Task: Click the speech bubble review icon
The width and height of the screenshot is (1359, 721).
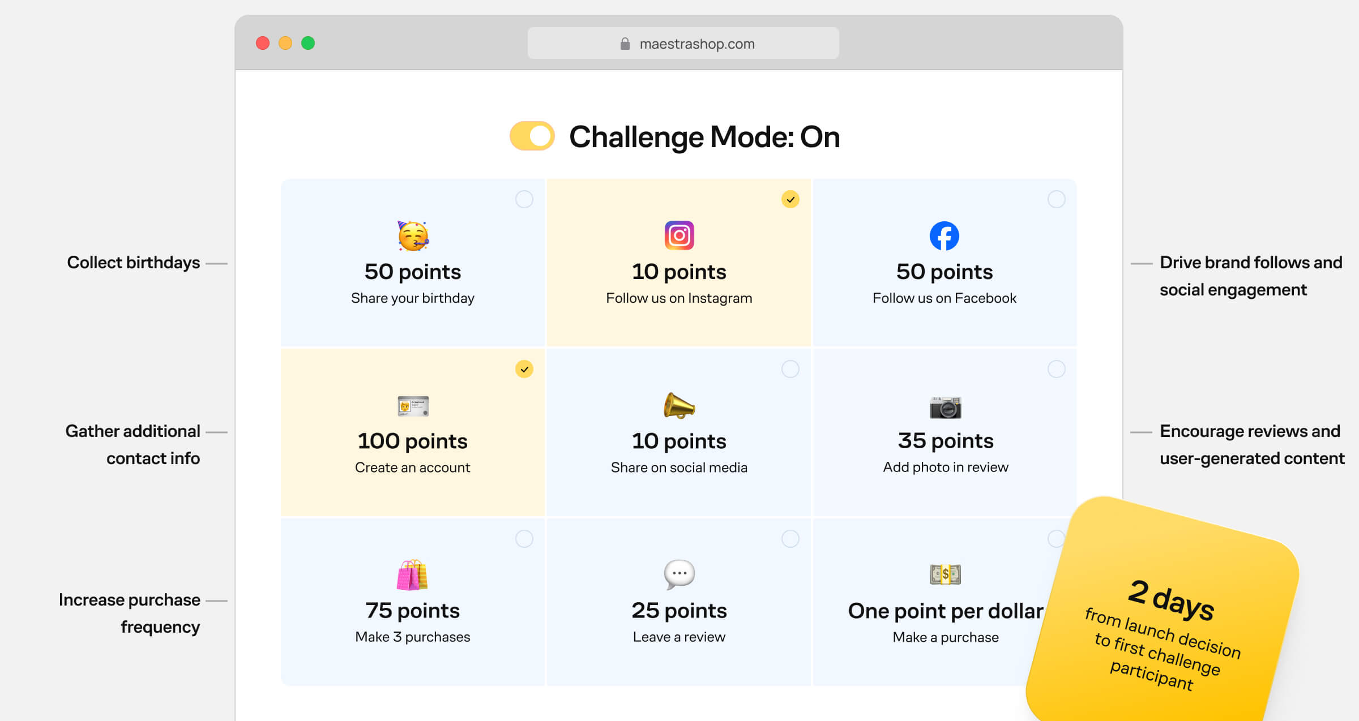Action: 679,574
